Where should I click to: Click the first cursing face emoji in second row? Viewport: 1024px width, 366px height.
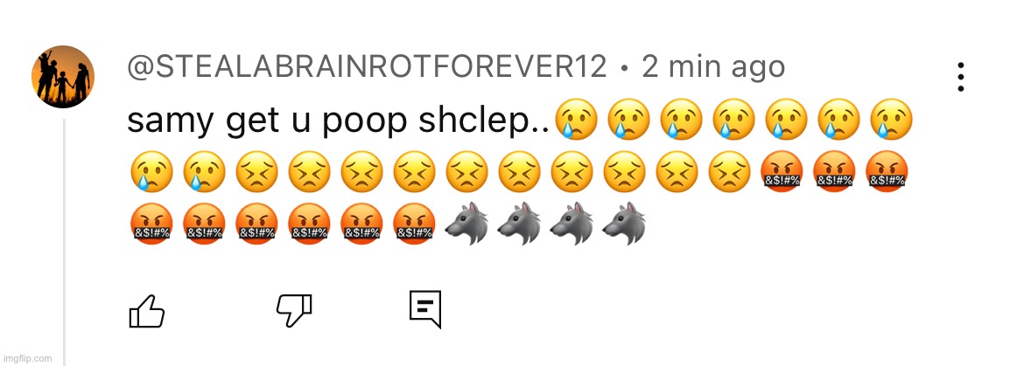tap(782, 172)
